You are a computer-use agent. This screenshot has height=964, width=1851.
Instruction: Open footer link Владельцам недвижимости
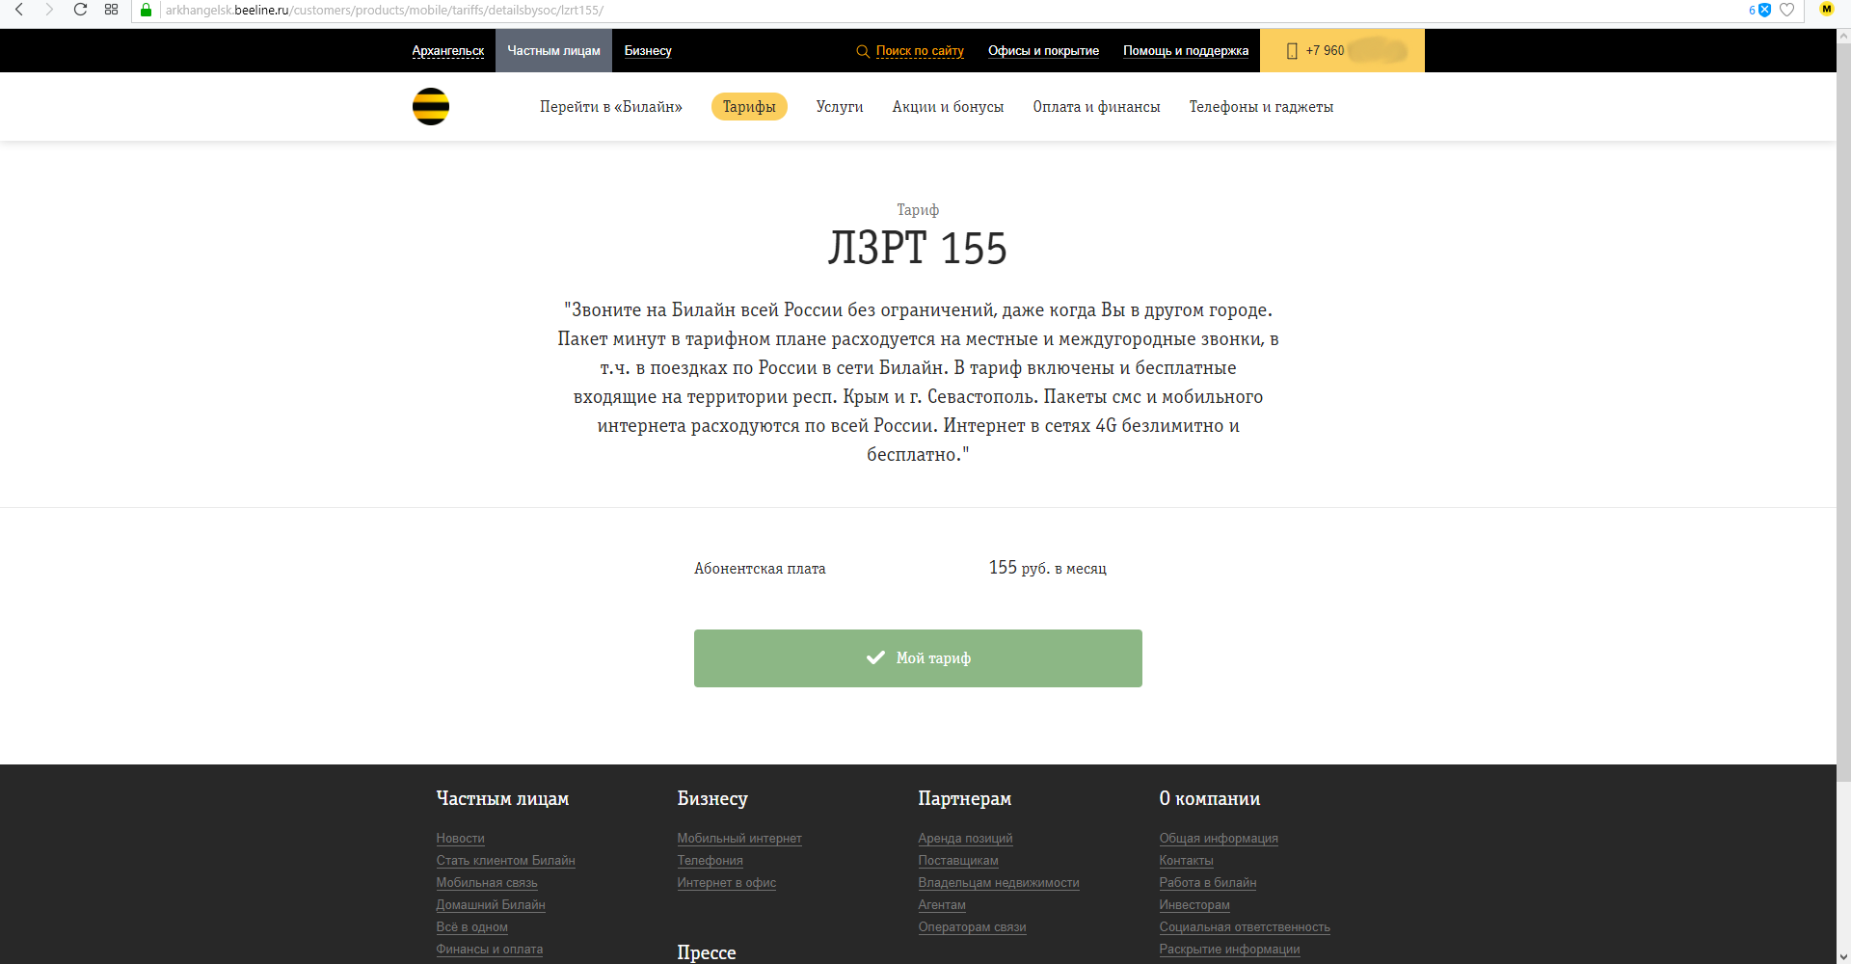pyautogui.click(x=999, y=883)
